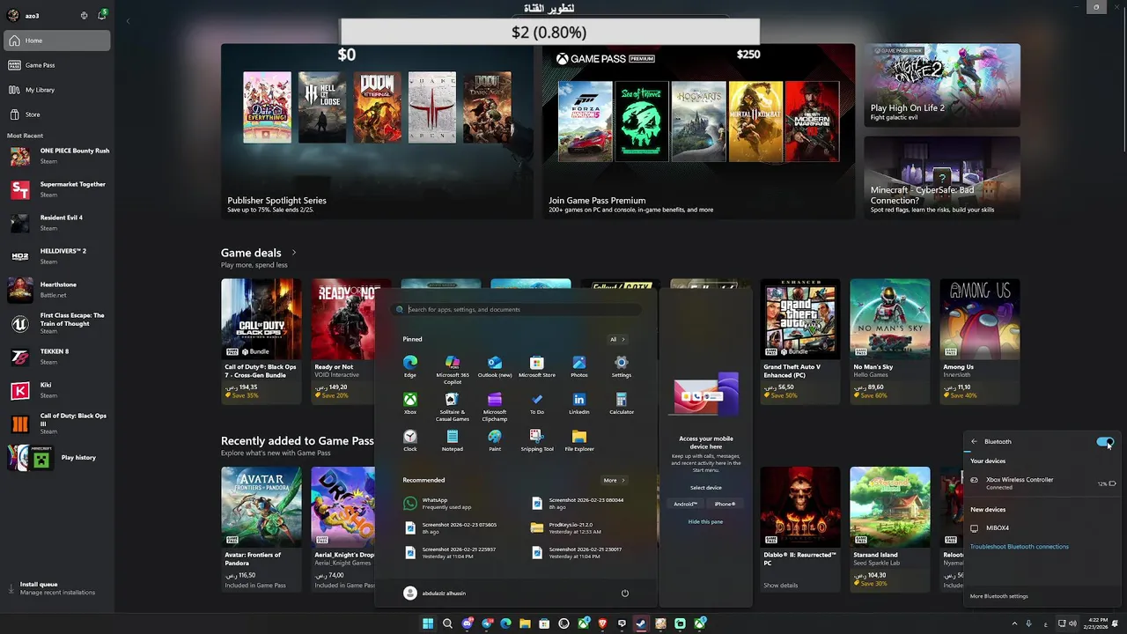Click the taskbar volume speaker icon
The width and height of the screenshot is (1127, 634).
click(1072, 623)
